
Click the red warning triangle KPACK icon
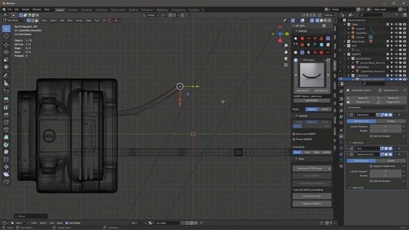point(321,38)
